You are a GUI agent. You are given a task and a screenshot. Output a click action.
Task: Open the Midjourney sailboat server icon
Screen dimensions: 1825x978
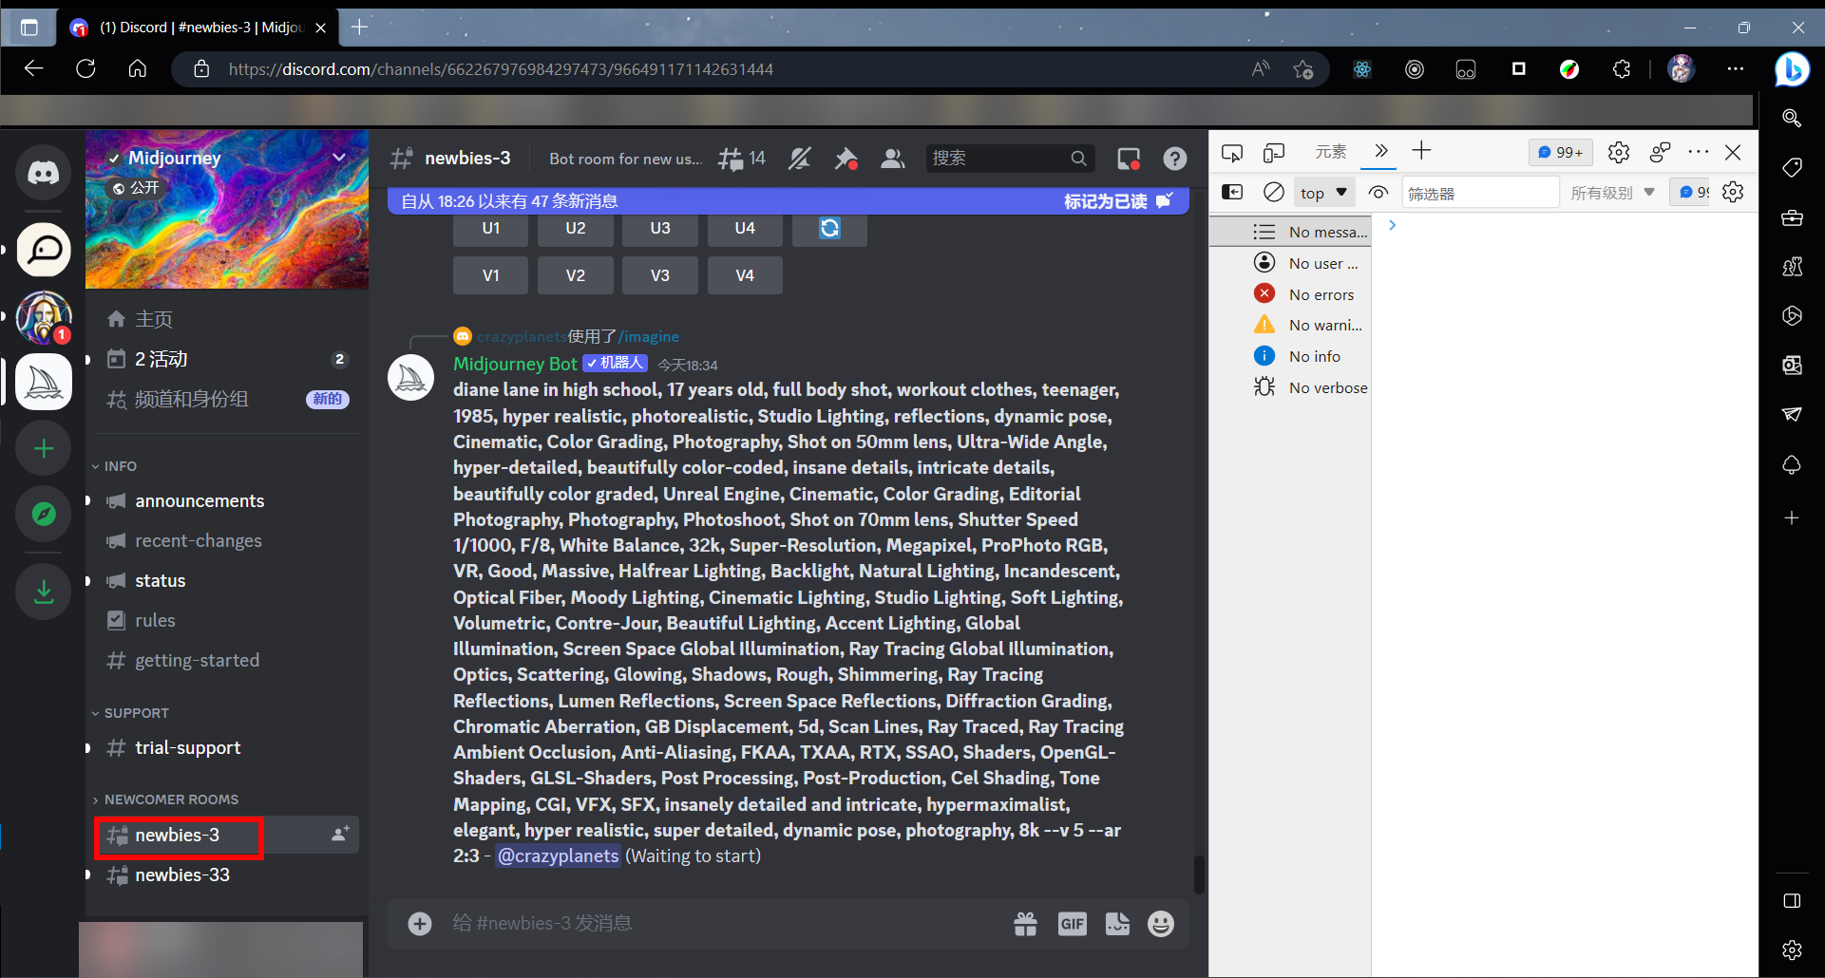(x=43, y=382)
